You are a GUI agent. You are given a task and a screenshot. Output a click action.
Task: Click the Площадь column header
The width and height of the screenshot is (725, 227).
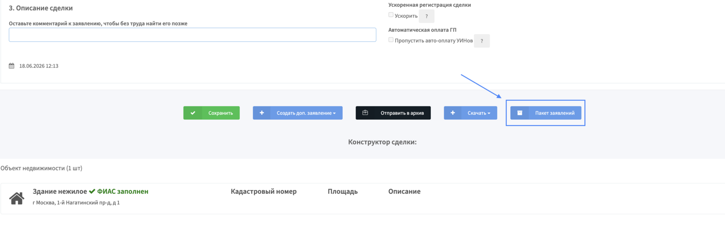click(343, 191)
